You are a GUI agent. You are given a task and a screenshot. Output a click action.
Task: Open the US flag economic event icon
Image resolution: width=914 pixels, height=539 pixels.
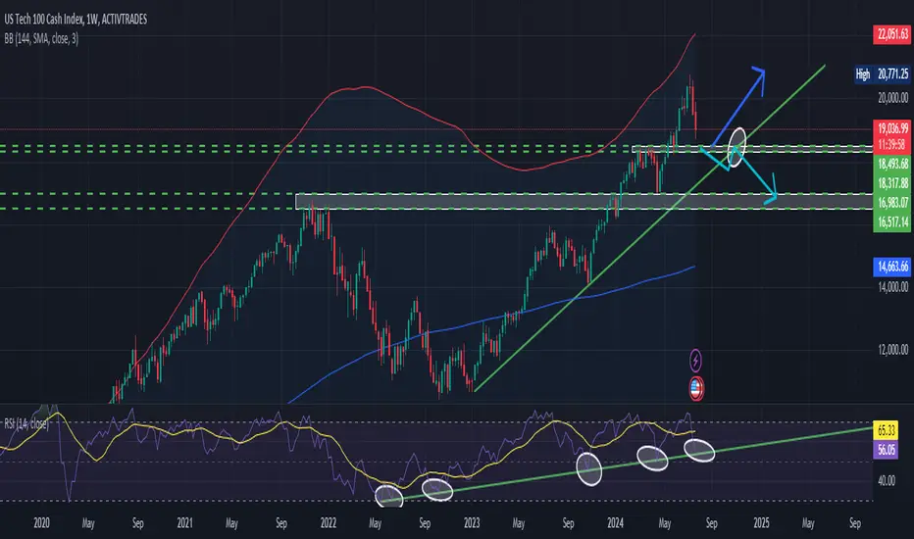[696, 389]
